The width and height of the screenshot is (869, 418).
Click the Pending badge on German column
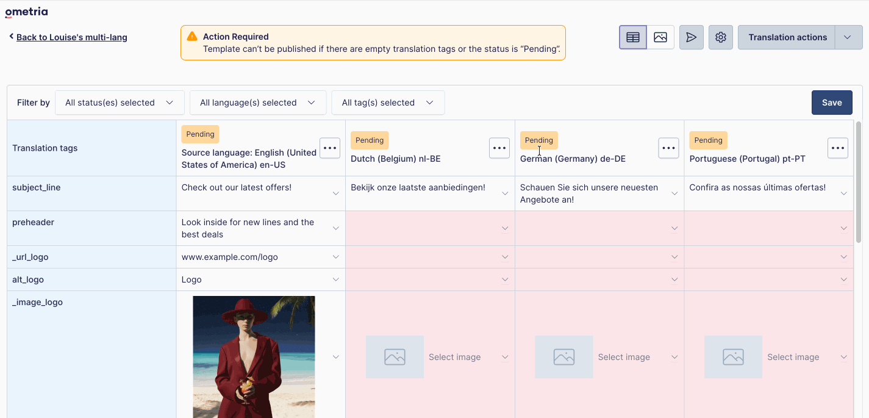click(539, 140)
